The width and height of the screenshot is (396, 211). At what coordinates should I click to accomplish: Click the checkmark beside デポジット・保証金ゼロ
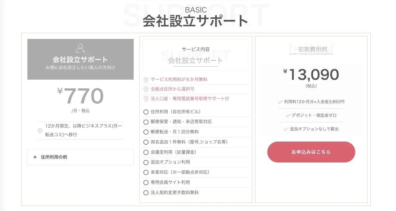(x=288, y=115)
